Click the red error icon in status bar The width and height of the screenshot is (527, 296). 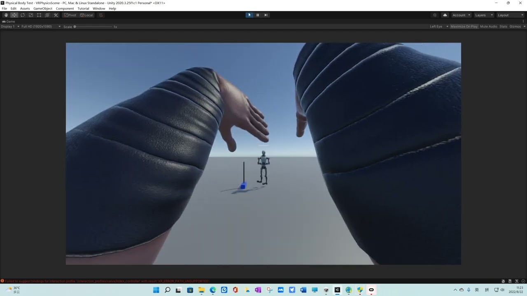(2, 281)
